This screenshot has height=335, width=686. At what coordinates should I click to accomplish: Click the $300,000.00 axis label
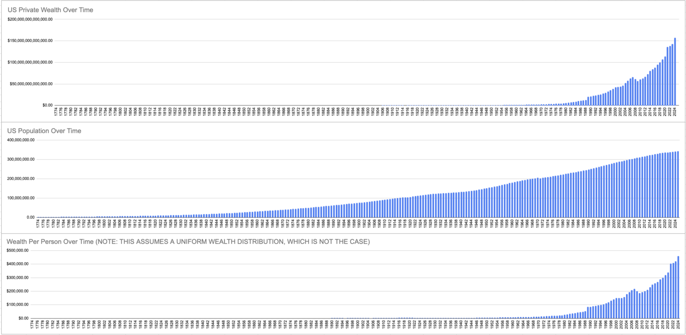click(18, 277)
